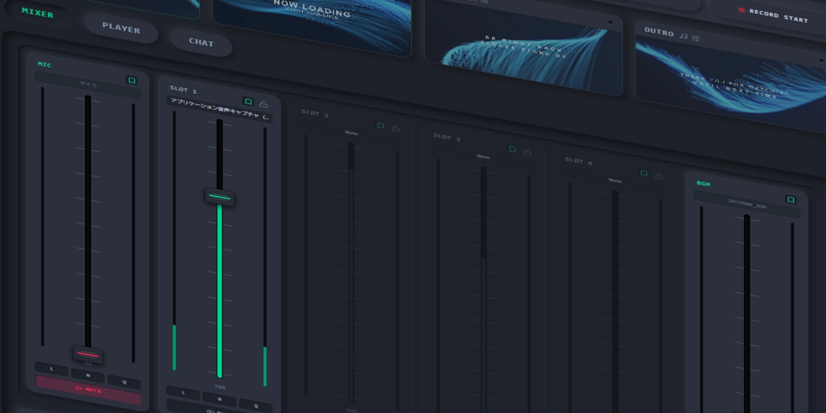Click the 70% level value on Slot 1
The width and height of the screenshot is (826, 413).
pos(220,387)
